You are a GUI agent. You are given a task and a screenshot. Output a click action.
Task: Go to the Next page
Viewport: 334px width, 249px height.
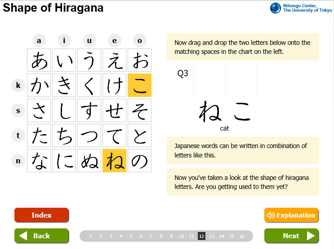(x=291, y=236)
